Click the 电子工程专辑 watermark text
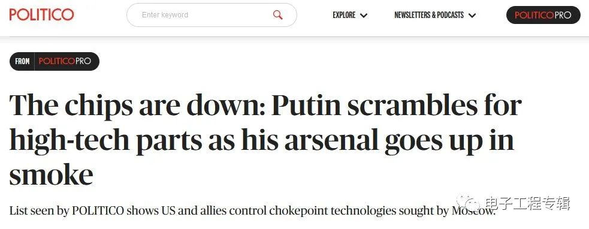 tap(527, 204)
